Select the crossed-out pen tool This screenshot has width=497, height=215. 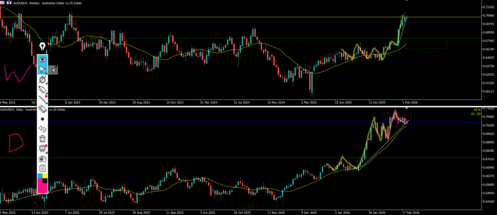tap(43, 80)
